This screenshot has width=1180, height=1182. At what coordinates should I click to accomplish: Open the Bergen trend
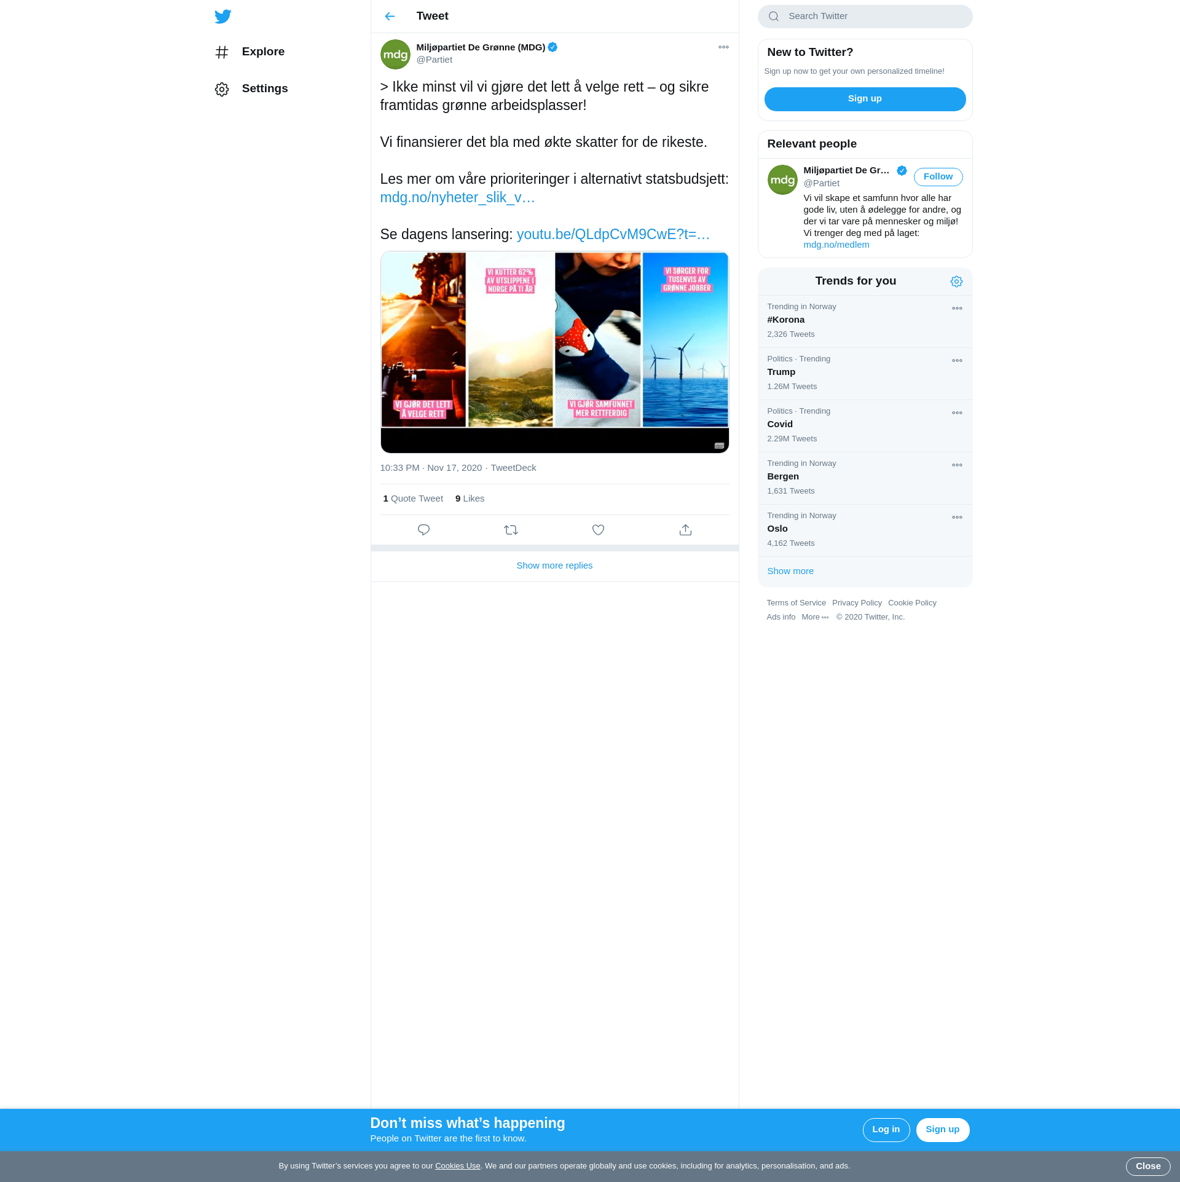(865, 478)
